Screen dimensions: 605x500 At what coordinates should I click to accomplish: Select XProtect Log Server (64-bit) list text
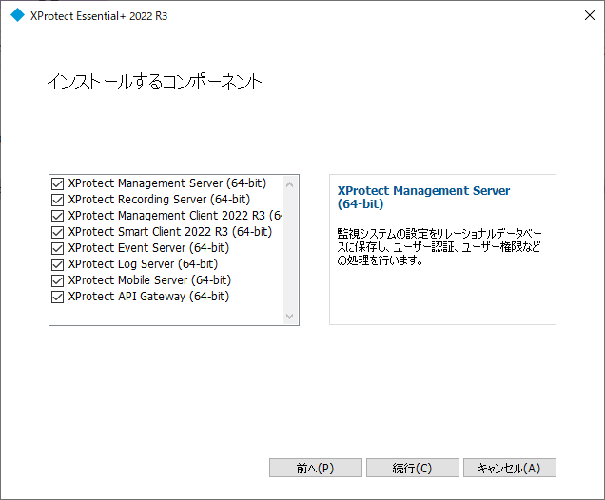tap(143, 264)
